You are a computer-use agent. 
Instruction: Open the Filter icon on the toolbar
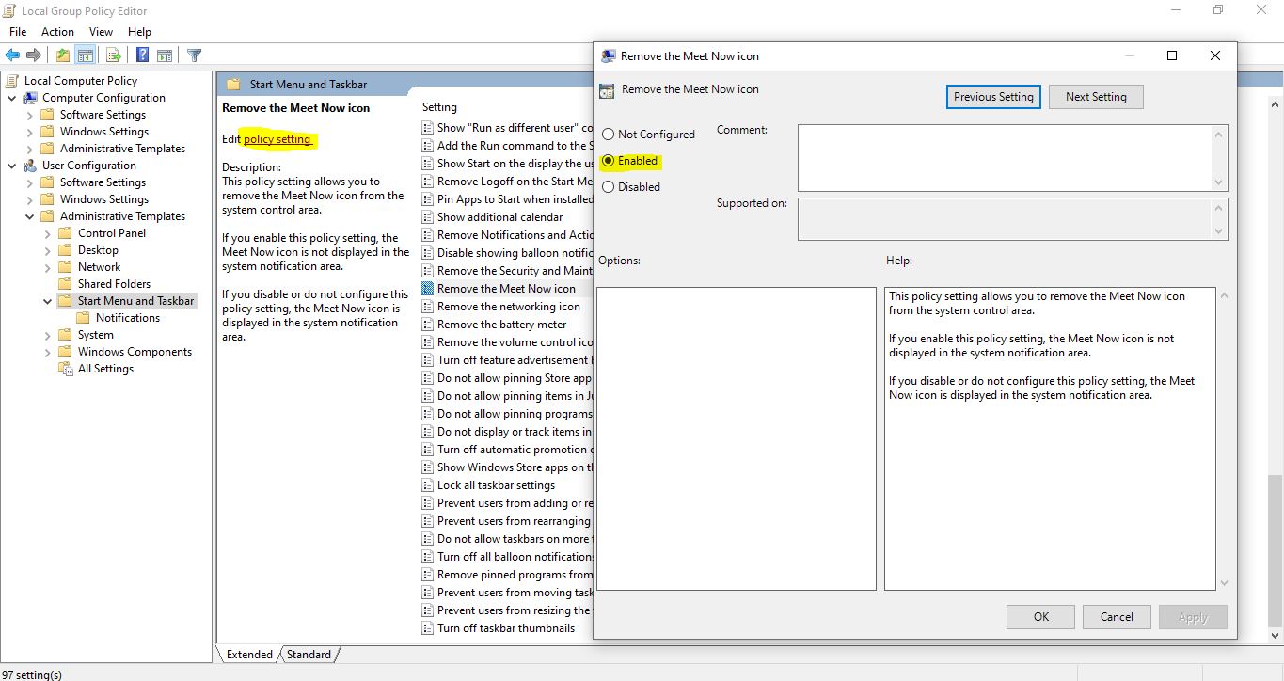click(194, 55)
